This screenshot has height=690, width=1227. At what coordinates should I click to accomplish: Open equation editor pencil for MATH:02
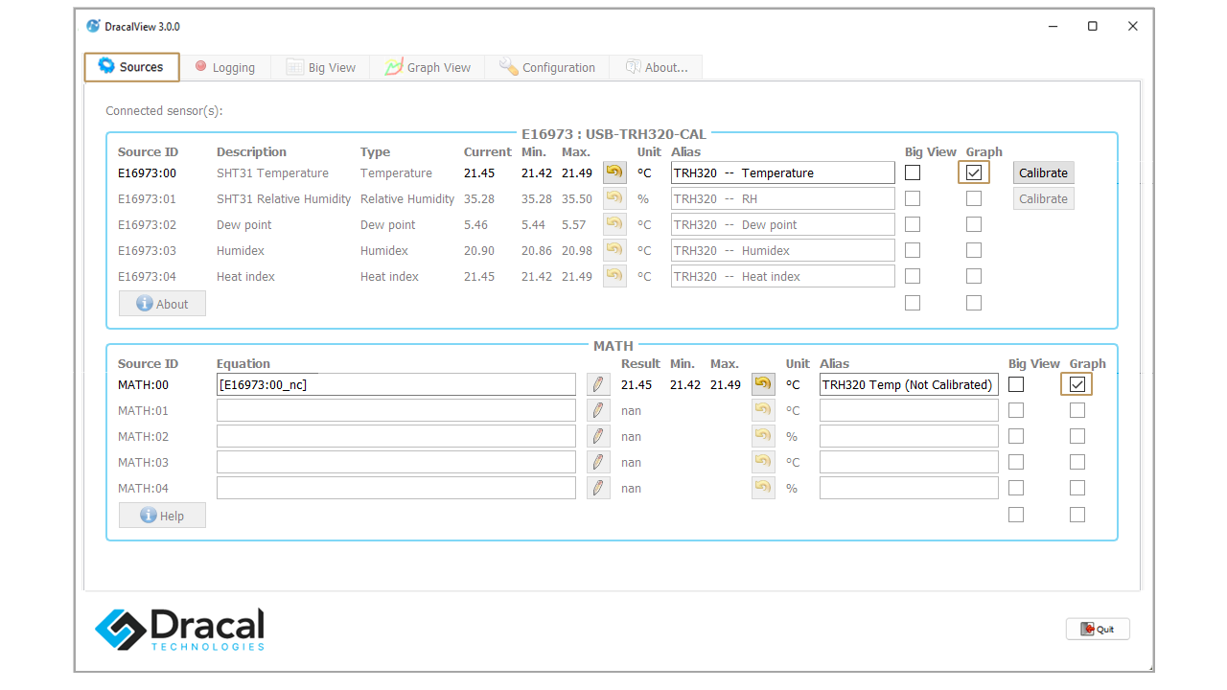[598, 436]
